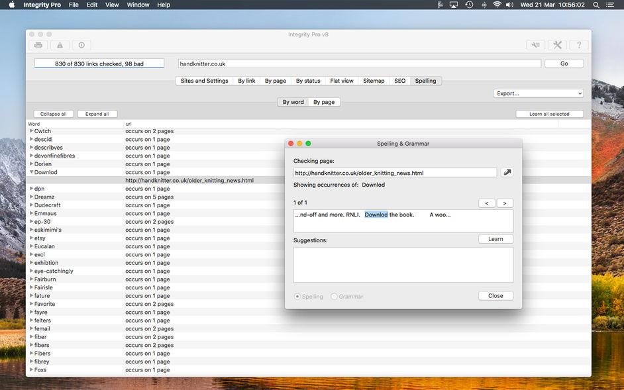
Task: Expand the femail row
Action: (x=31, y=328)
